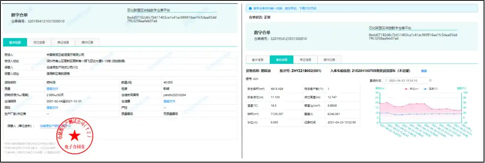Viewport: 485px width, 163px height.
Task: Switch to the inactive 基本信息 tab above 货物名称
Action: 258,60
